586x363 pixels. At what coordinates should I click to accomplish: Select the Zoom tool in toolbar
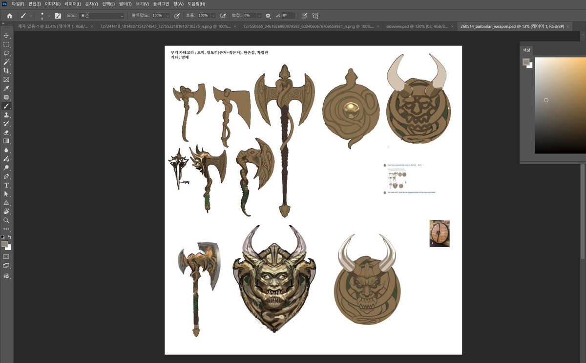point(6,220)
